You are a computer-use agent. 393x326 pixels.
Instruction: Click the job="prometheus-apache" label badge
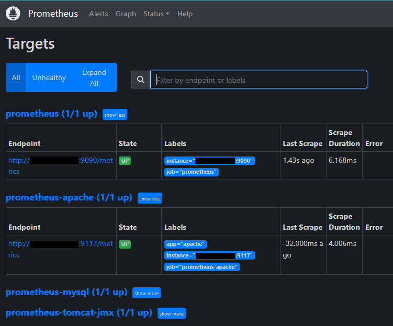[x=202, y=267]
